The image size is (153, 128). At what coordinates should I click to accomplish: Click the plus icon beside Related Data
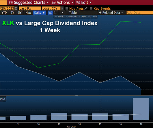[x=100, y=13]
